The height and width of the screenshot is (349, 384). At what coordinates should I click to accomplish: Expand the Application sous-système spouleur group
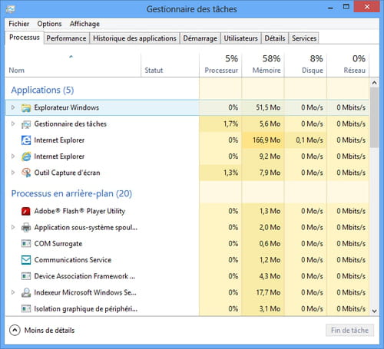point(13,227)
